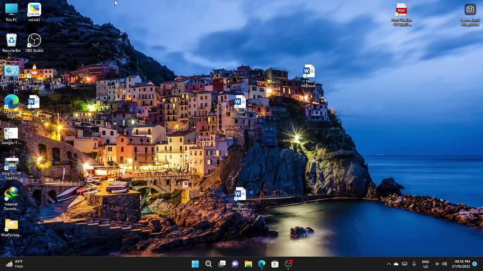Image resolution: width=483 pixels, height=271 pixels.
Task: Click the Wi-Fi network tray icon
Action: pos(437,264)
